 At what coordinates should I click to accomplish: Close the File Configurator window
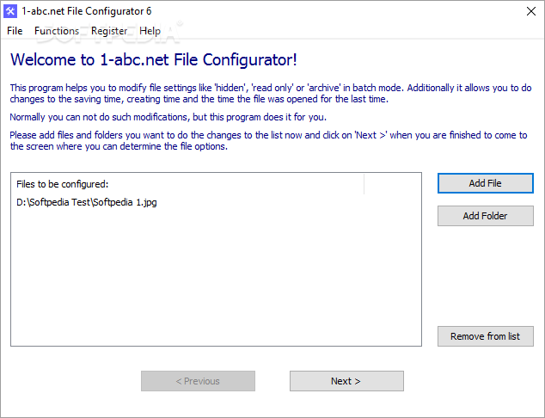click(530, 11)
